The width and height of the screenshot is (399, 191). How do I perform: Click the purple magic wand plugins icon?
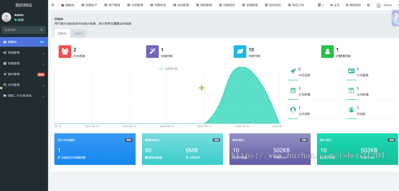coord(152,51)
